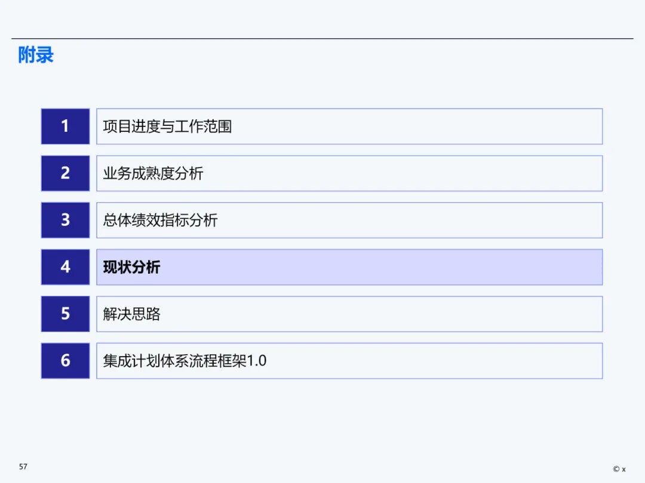Click the 附录 slide title
645x483 pixels.
[36, 55]
